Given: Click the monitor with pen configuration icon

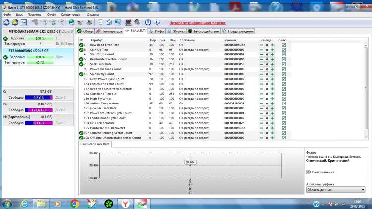Looking at the screenshot, I should (x=128, y=22).
